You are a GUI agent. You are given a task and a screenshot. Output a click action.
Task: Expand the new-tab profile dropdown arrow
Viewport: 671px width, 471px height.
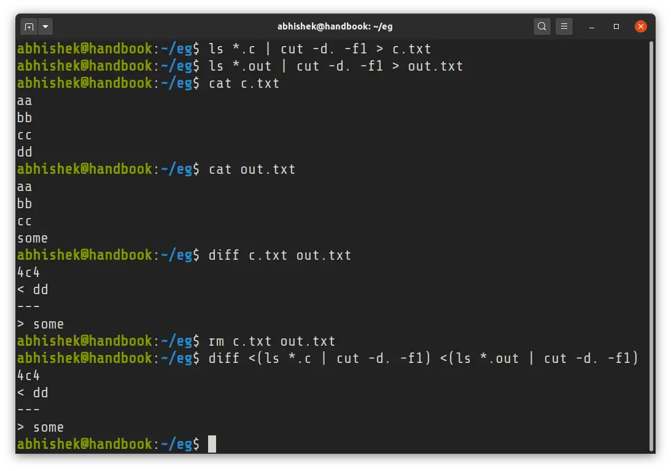45,26
